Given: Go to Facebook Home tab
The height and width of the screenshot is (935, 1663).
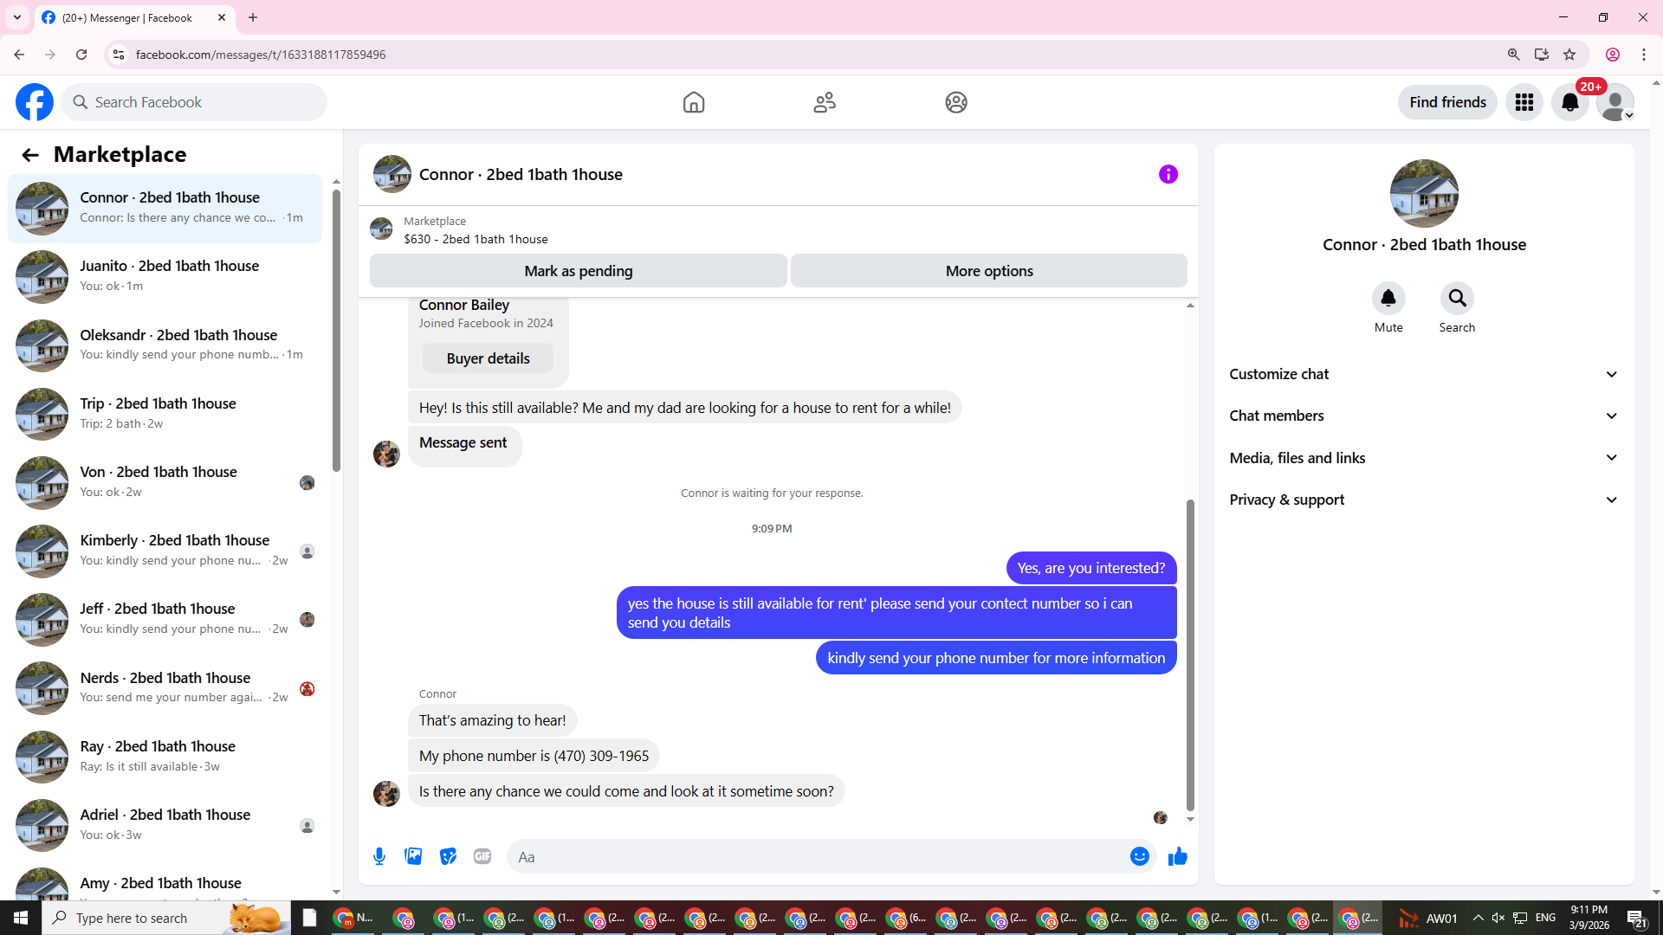Looking at the screenshot, I should [x=693, y=102].
